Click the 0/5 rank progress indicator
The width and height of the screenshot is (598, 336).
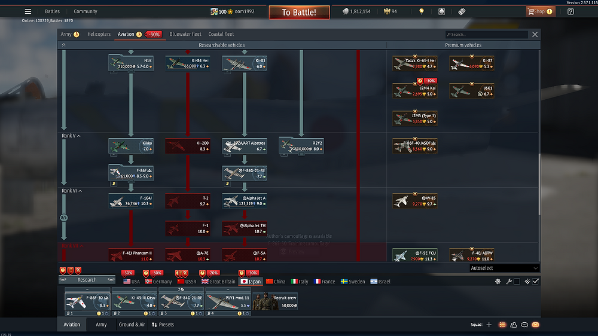pos(64,218)
